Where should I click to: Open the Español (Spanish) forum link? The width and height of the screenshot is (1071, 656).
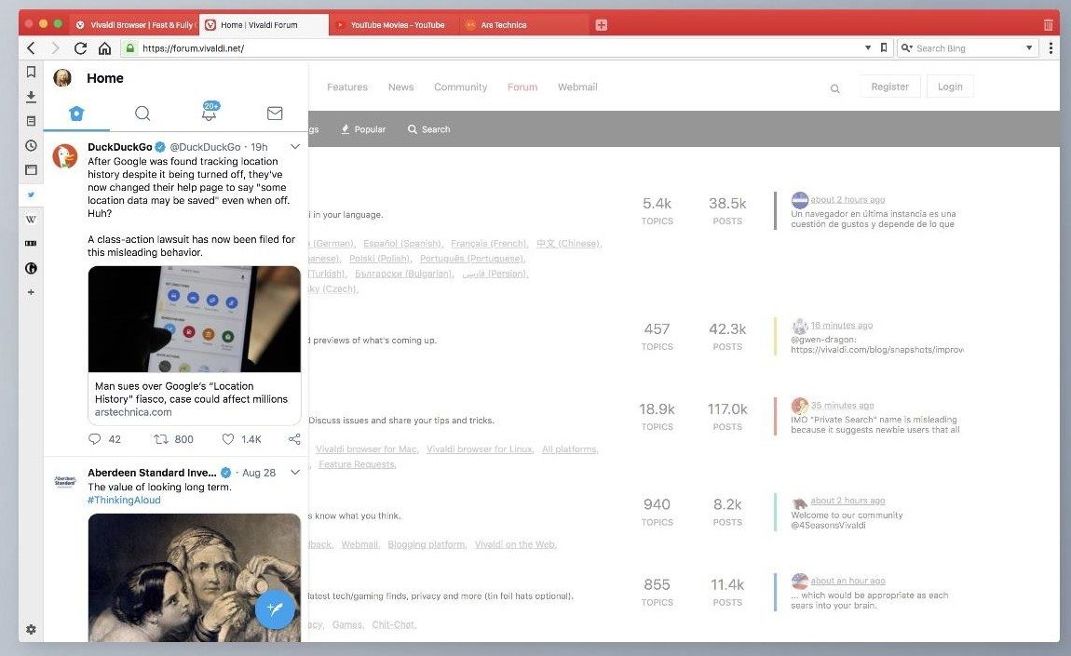click(x=403, y=244)
